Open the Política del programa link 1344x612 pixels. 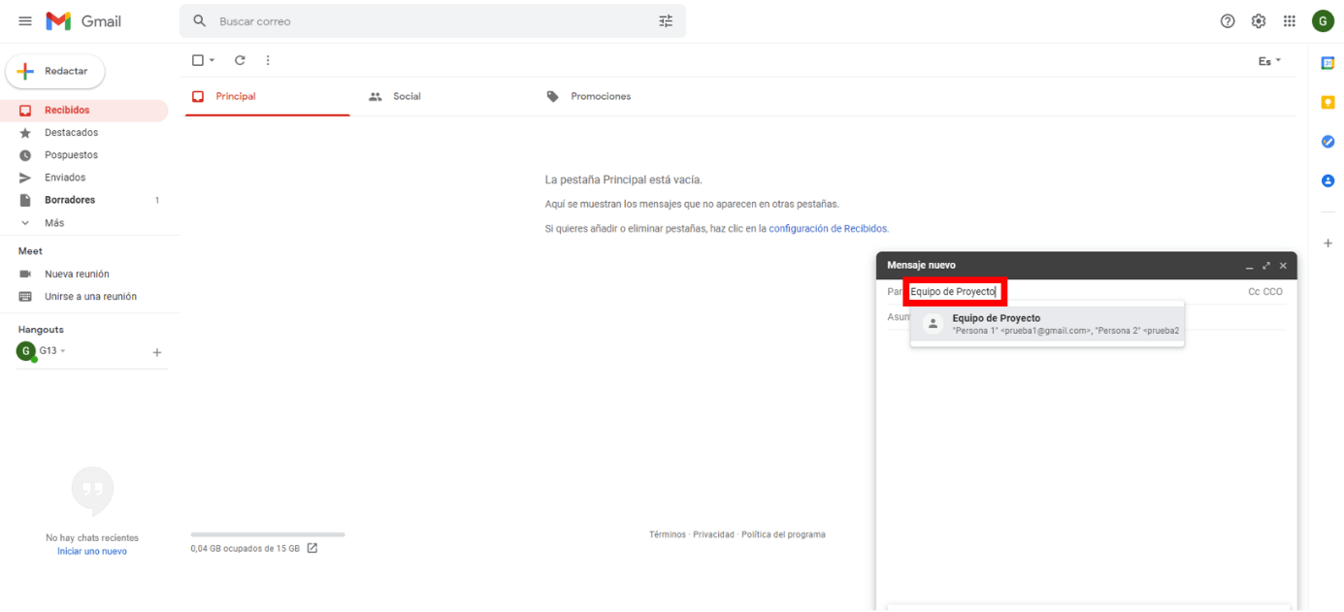click(x=783, y=534)
